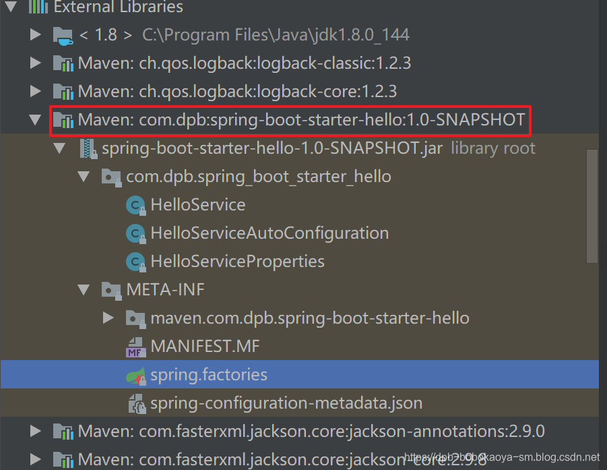Image resolution: width=607 pixels, height=470 pixels.
Task: Click the HelloService class icon
Action: click(136, 206)
